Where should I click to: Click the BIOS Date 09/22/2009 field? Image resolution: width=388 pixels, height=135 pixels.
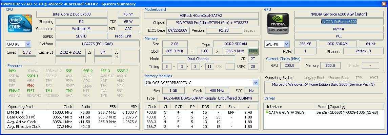[178, 31]
